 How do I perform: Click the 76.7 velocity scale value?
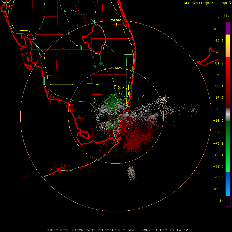219,52
